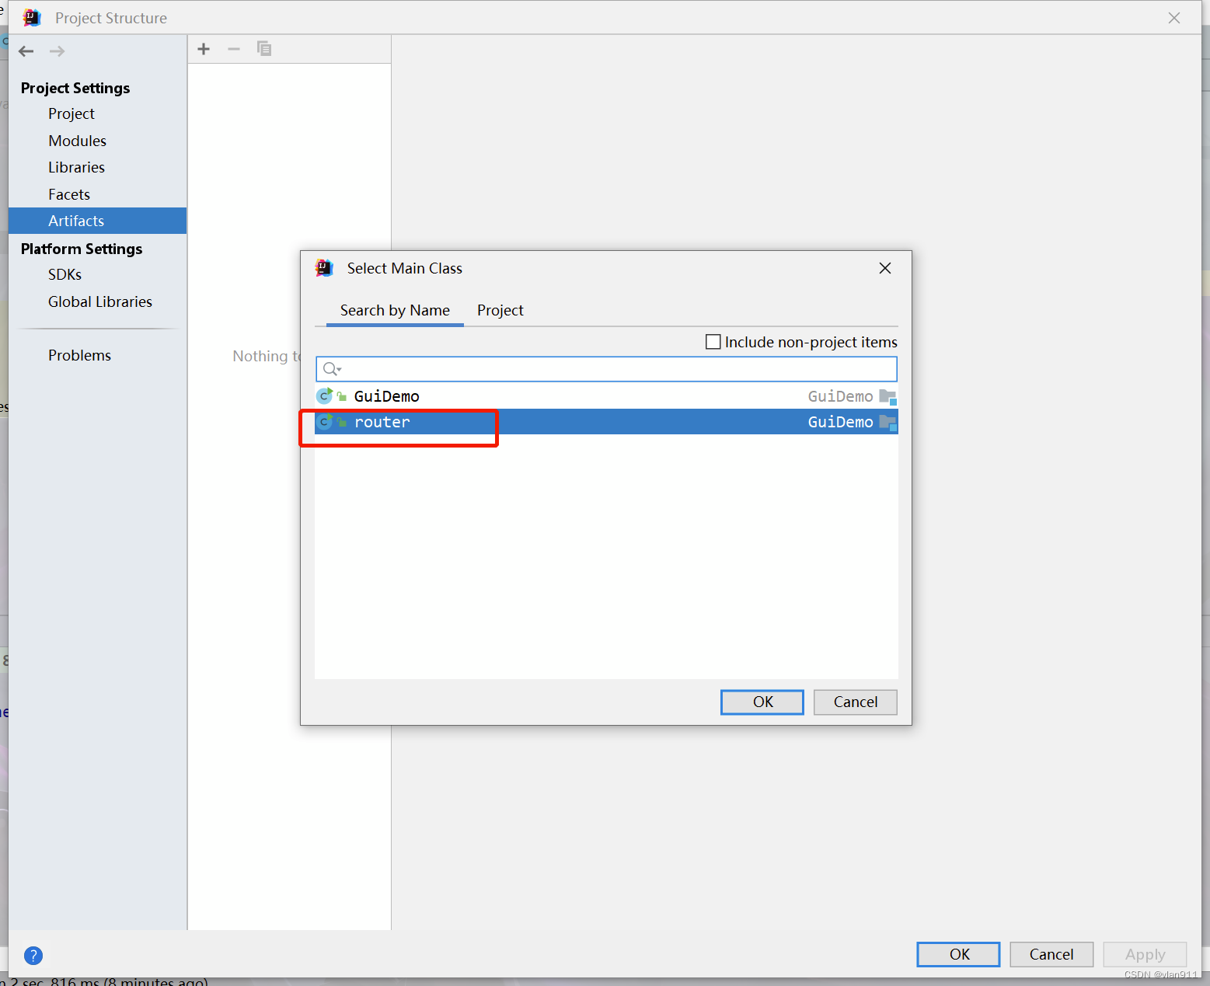Screen dimensions: 1210x986
Task: Click the router class icon in list
Action: (325, 422)
